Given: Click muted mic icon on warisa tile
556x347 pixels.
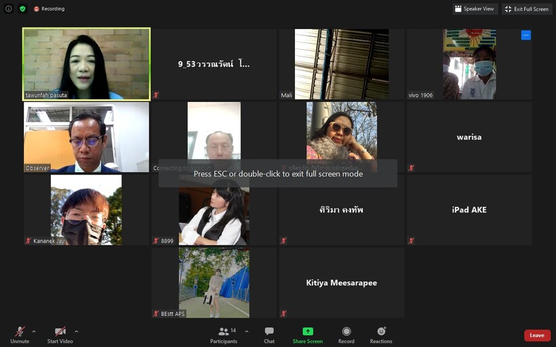Looking at the screenshot, I should (412, 168).
